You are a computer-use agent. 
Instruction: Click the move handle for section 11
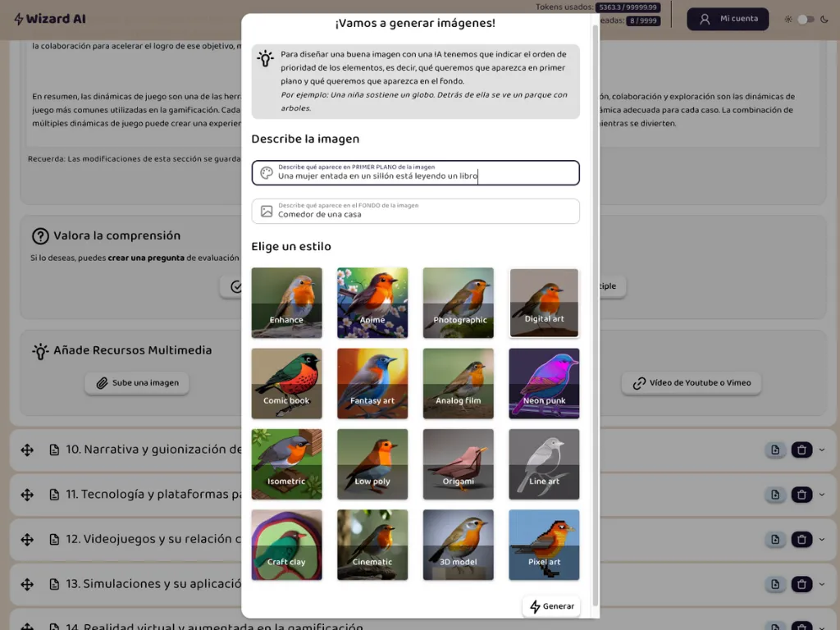(x=27, y=495)
